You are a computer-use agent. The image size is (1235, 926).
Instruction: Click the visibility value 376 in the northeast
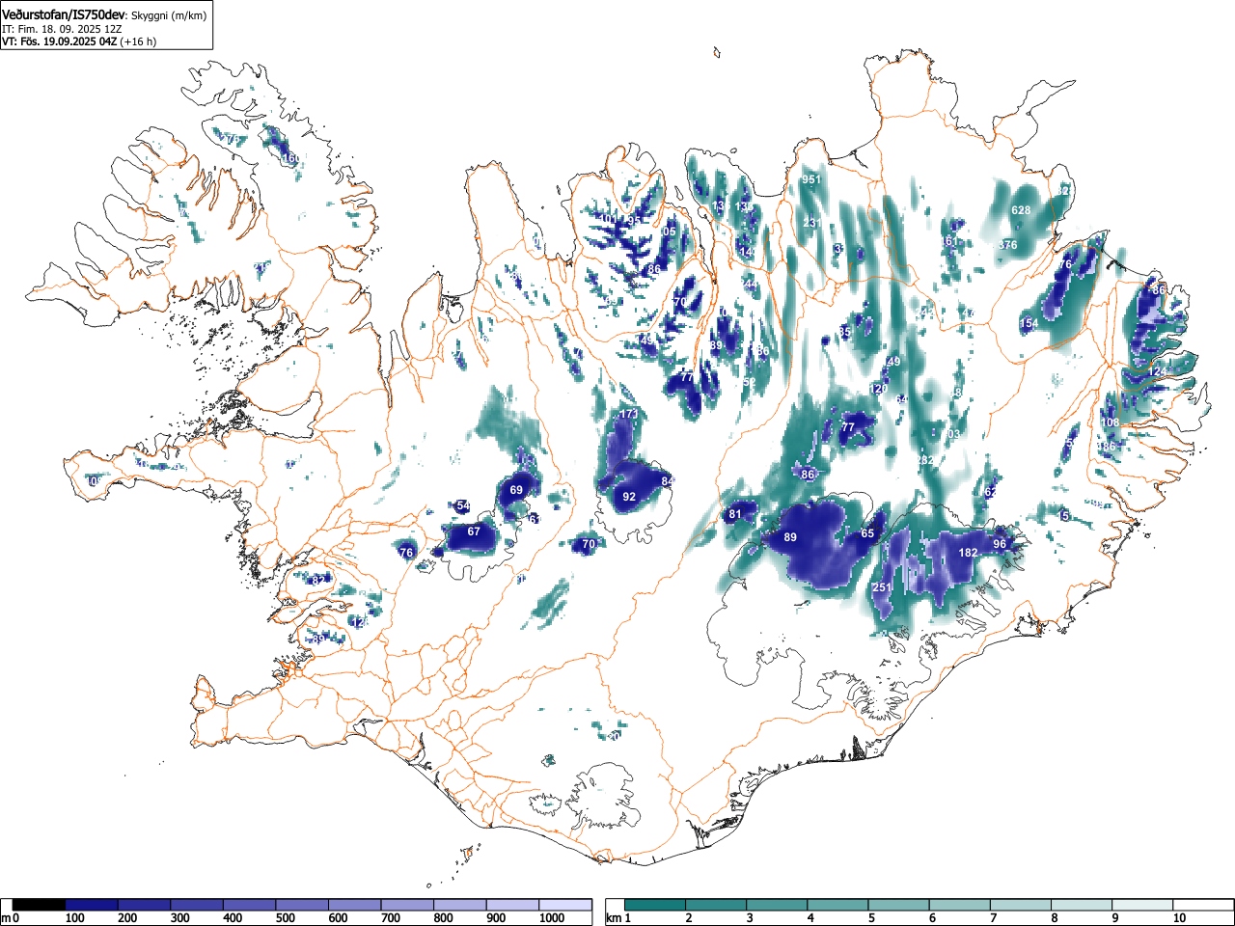(1007, 245)
